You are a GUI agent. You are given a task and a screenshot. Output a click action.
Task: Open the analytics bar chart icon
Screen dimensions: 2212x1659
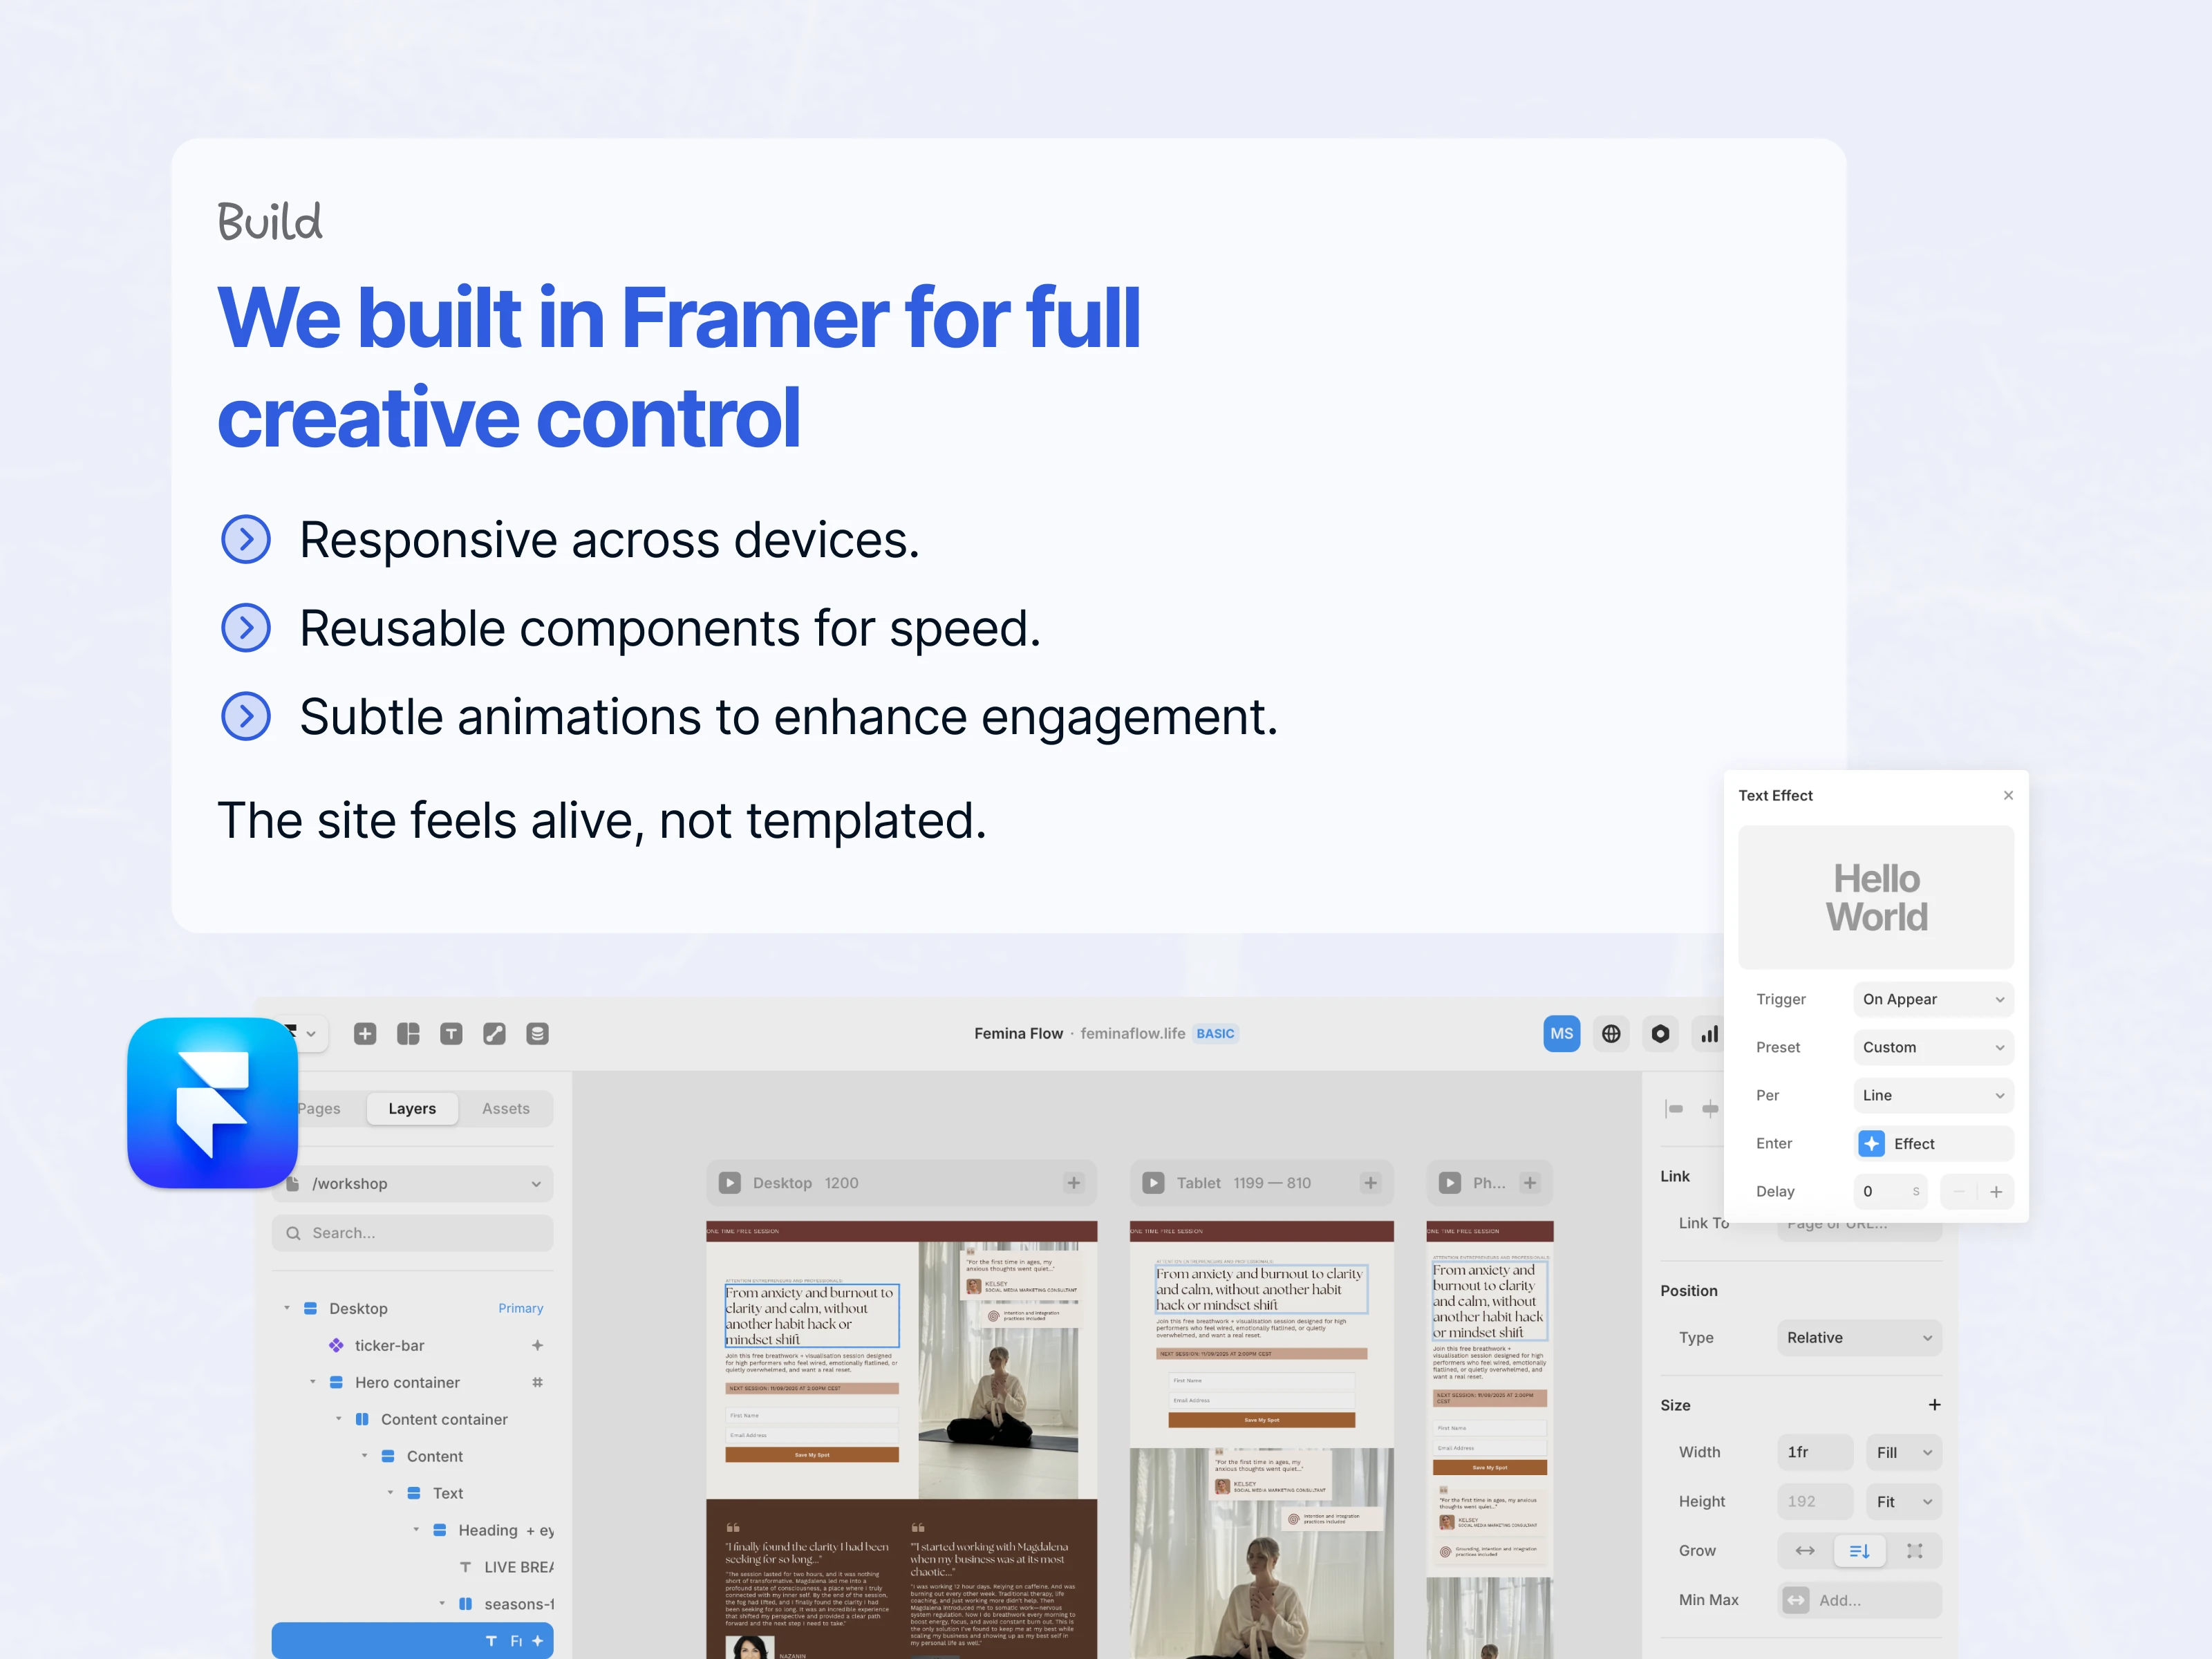1709,1034
